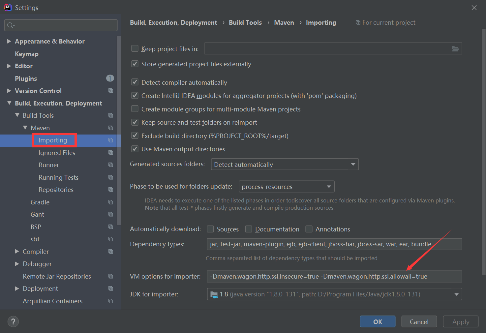Collapse Build, Execution, Deployment section
The width and height of the screenshot is (486, 333).
pyautogui.click(x=9, y=103)
